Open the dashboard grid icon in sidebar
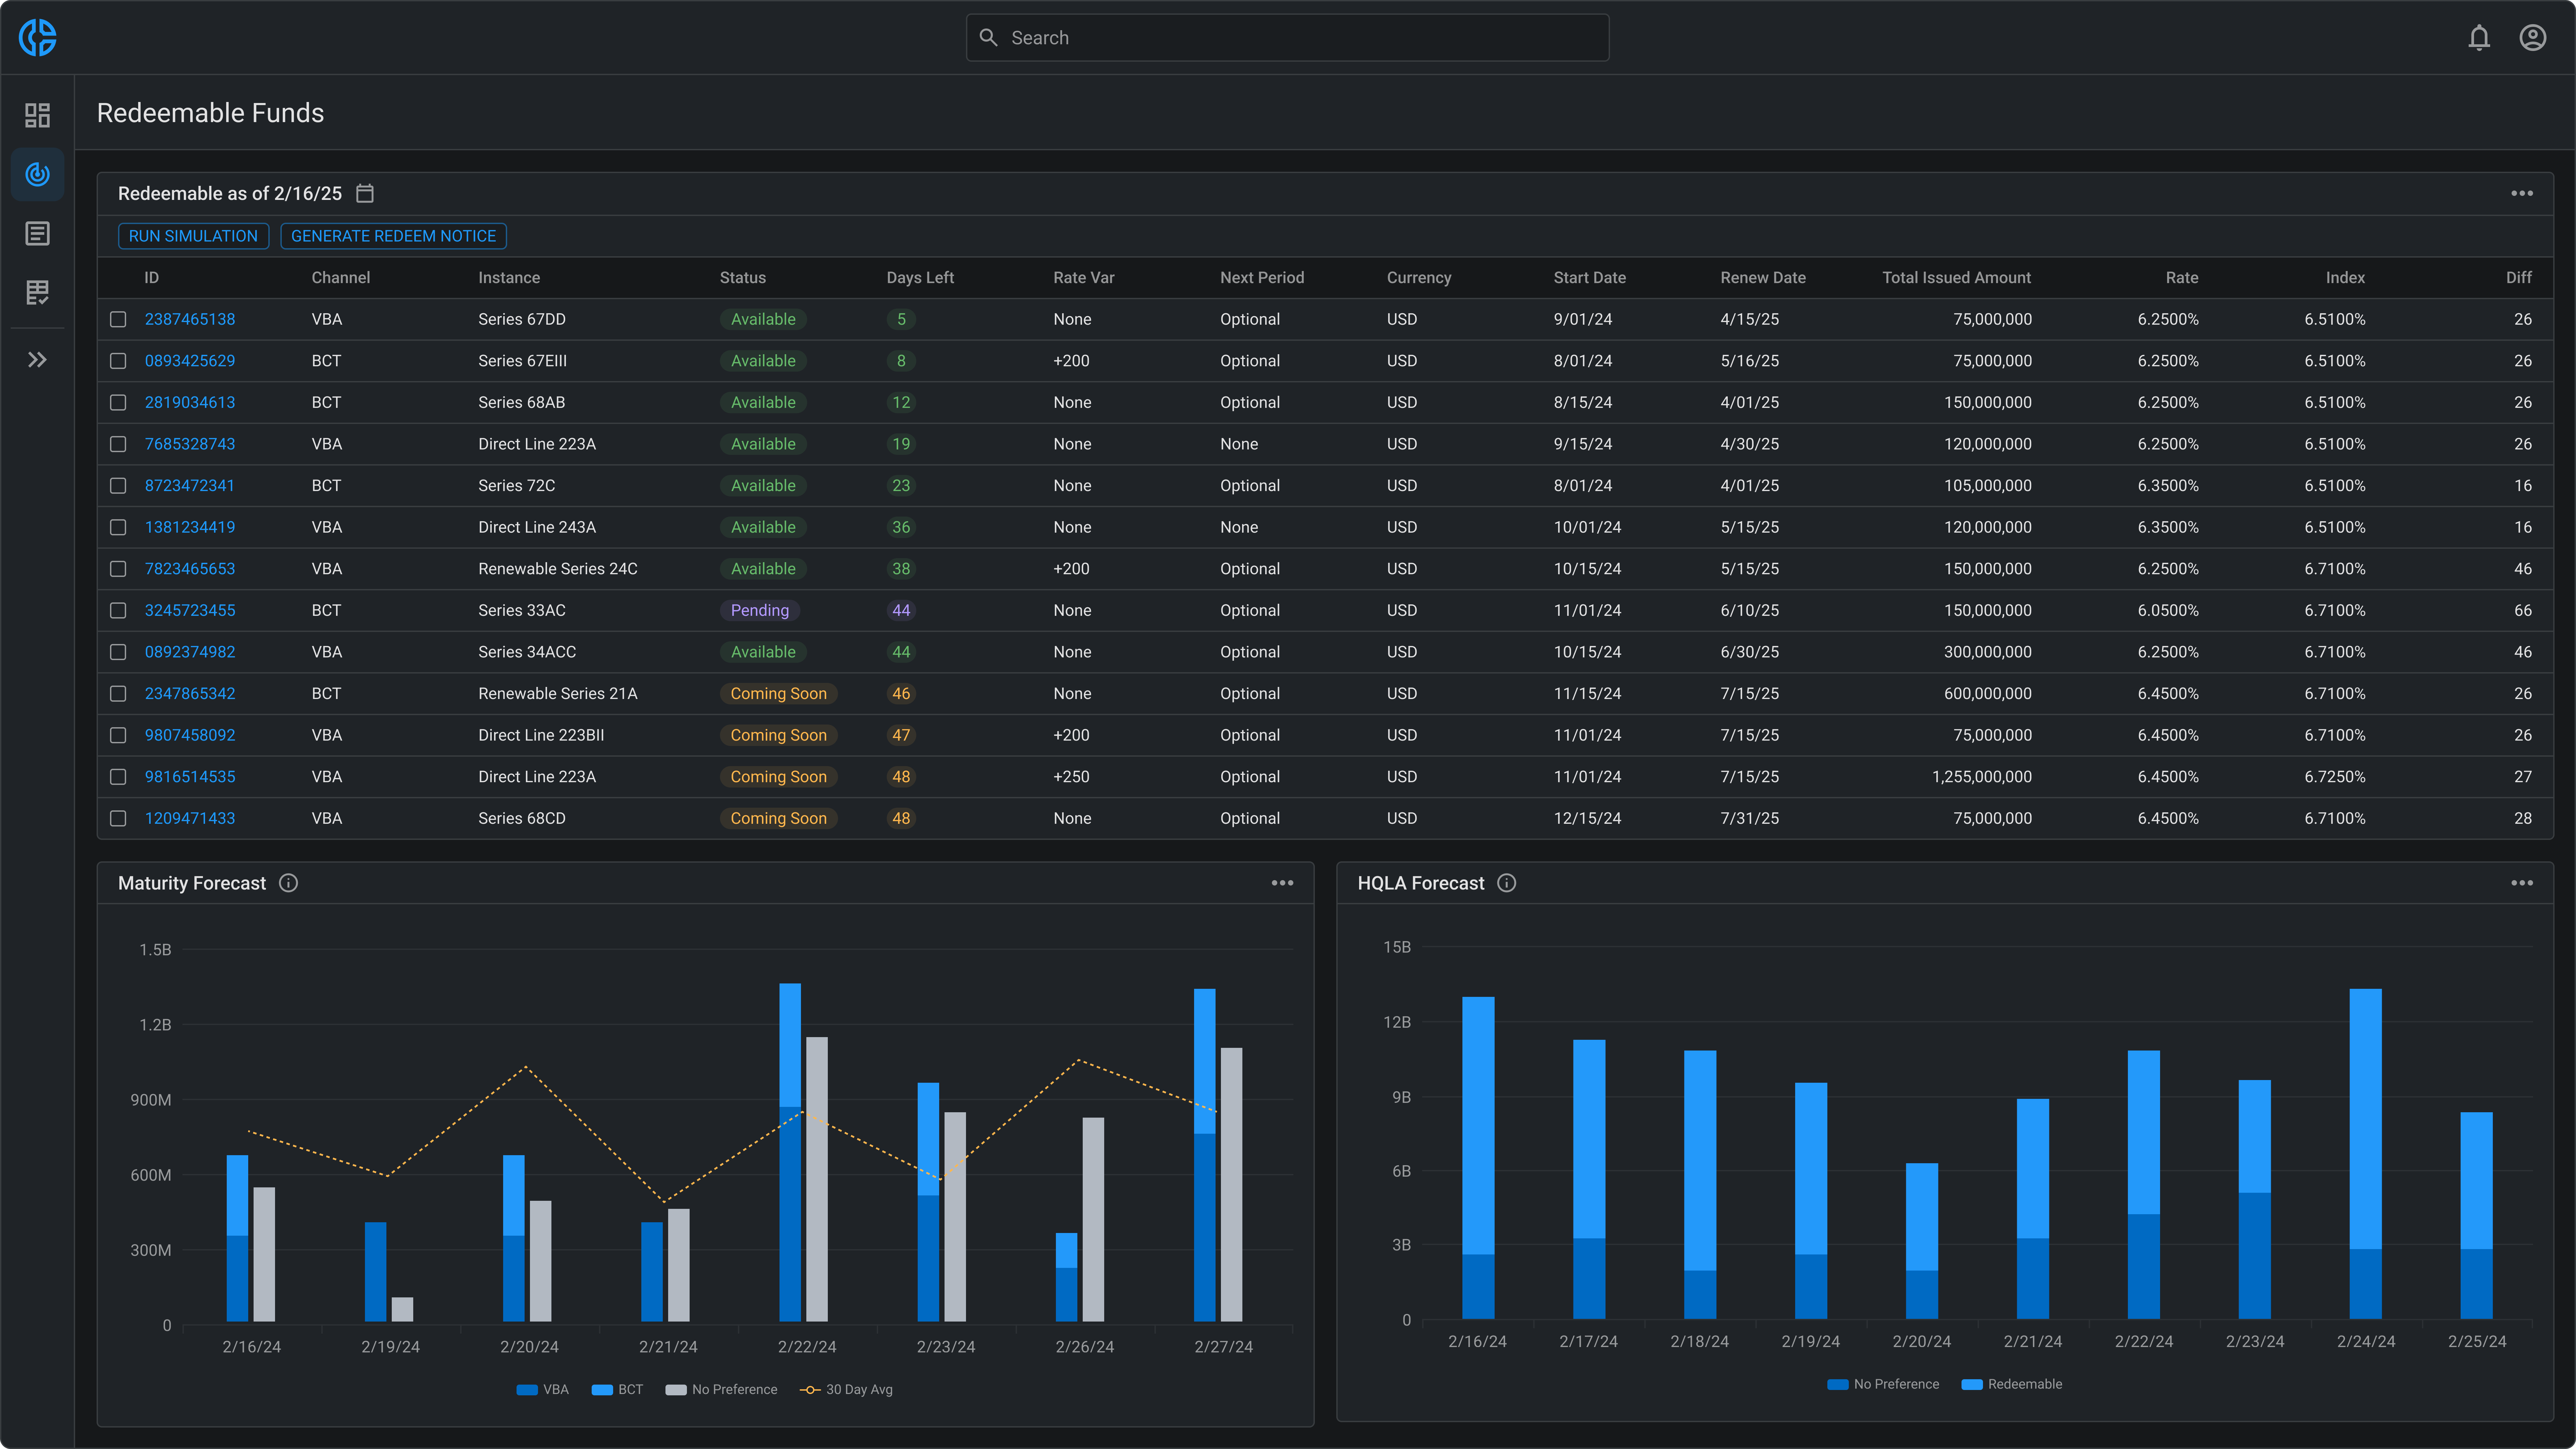This screenshot has width=2576, height=1449. (37, 115)
